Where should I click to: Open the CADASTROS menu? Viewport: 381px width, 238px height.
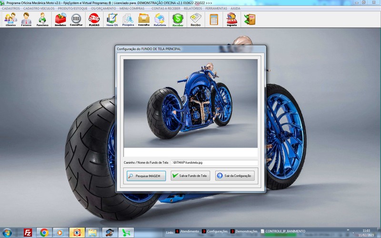tap(11, 8)
